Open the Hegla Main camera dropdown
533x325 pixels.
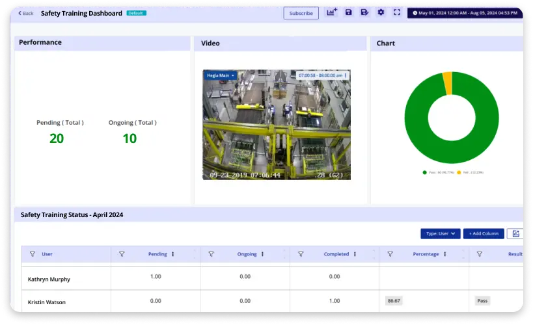point(221,75)
